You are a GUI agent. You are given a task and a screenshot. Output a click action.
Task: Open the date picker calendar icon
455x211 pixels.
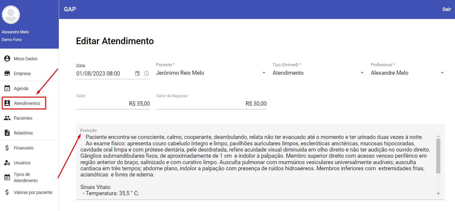click(137, 73)
